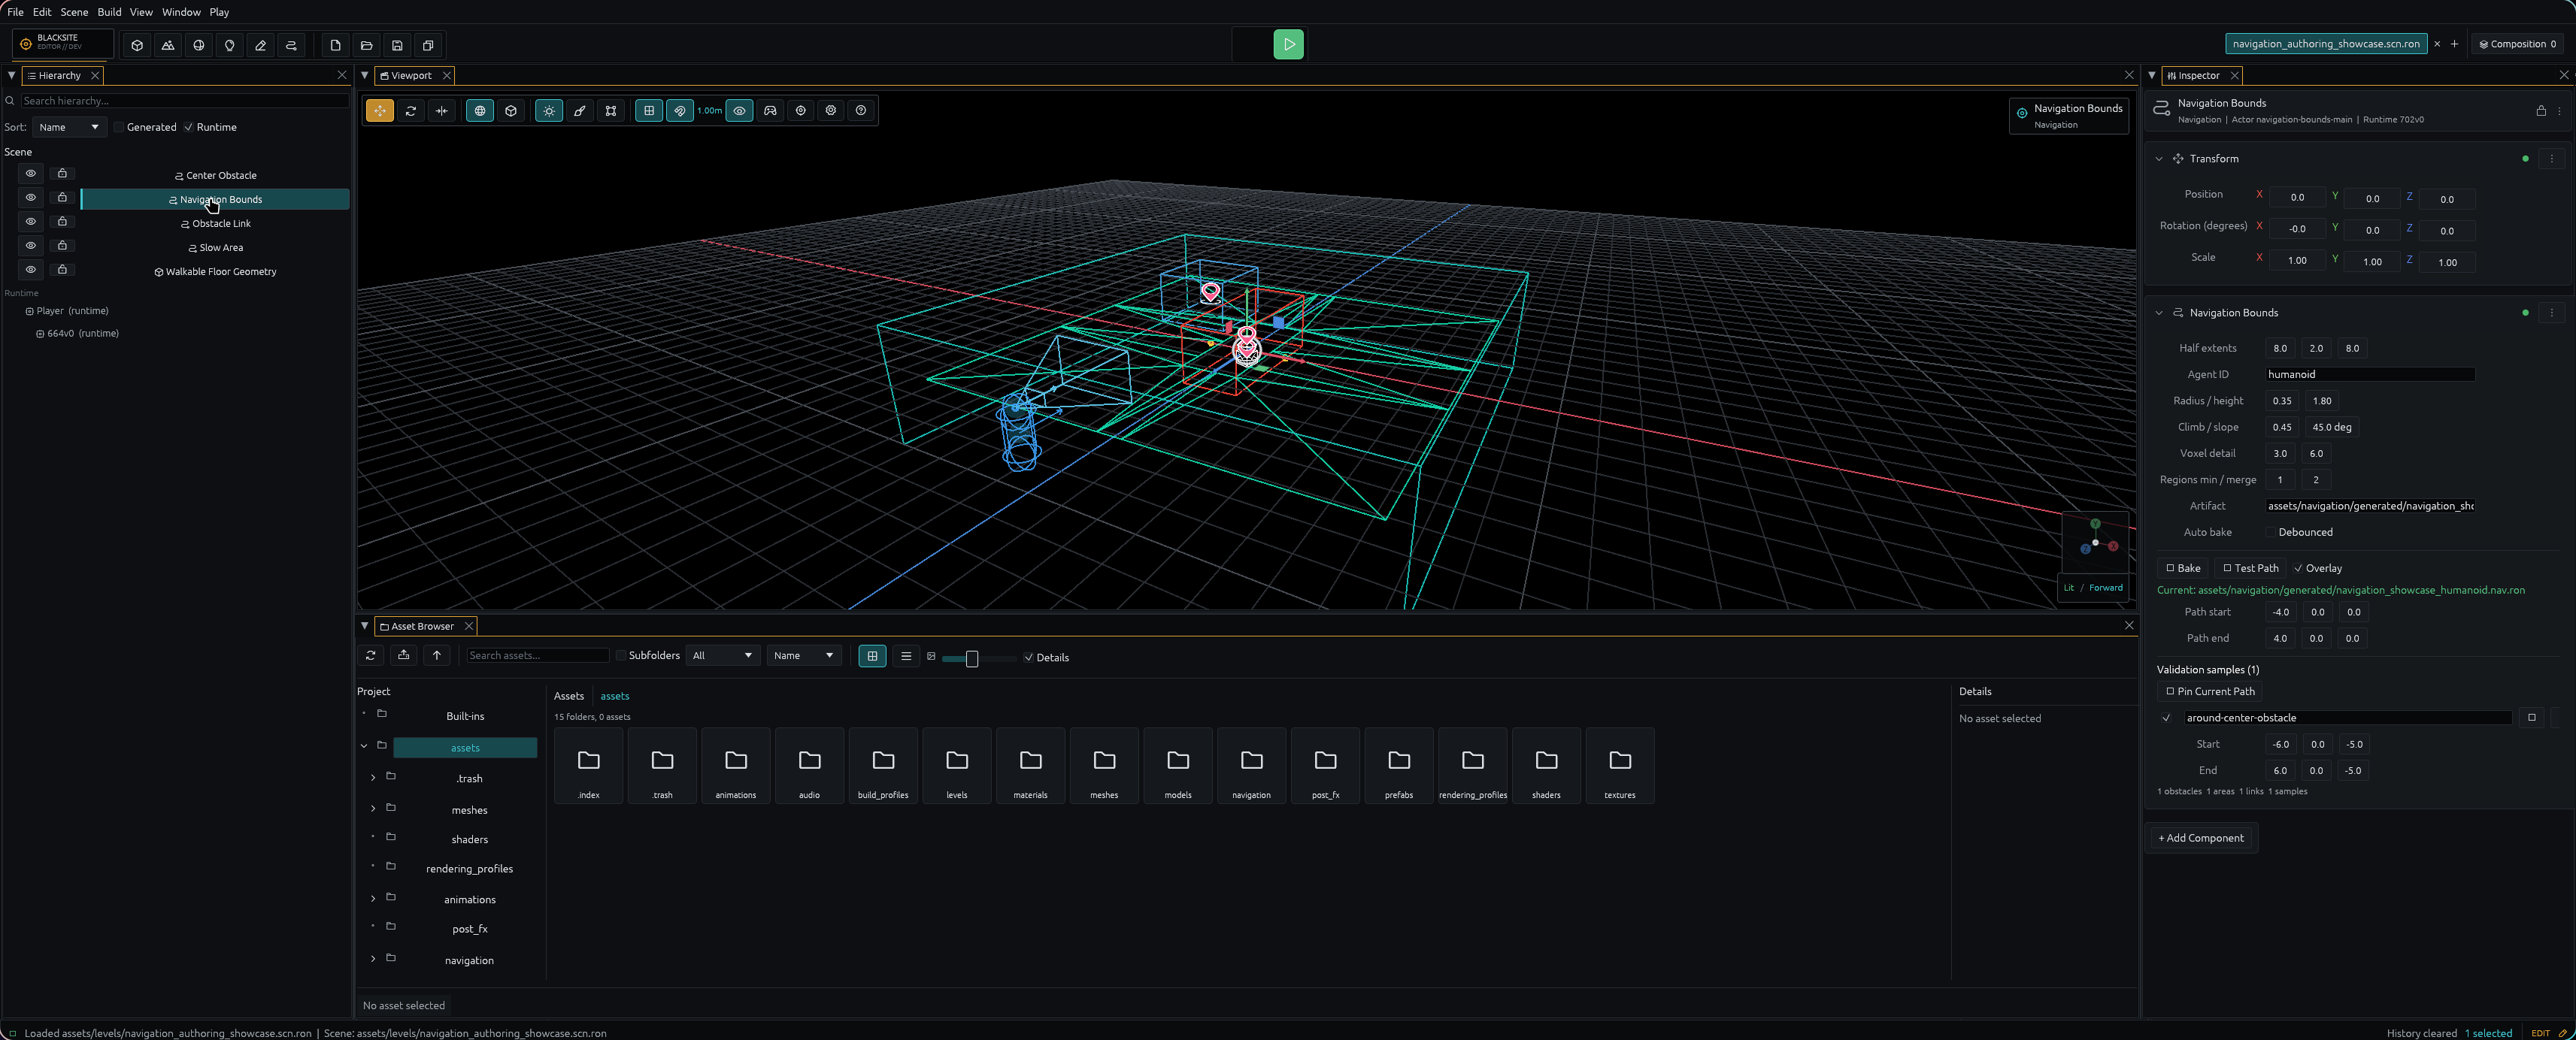Lock the Slow Area row

[x=62, y=246]
